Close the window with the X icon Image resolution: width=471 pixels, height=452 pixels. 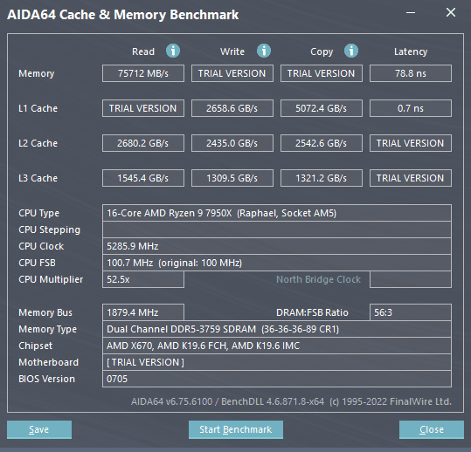pyautogui.click(x=451, y=12)
